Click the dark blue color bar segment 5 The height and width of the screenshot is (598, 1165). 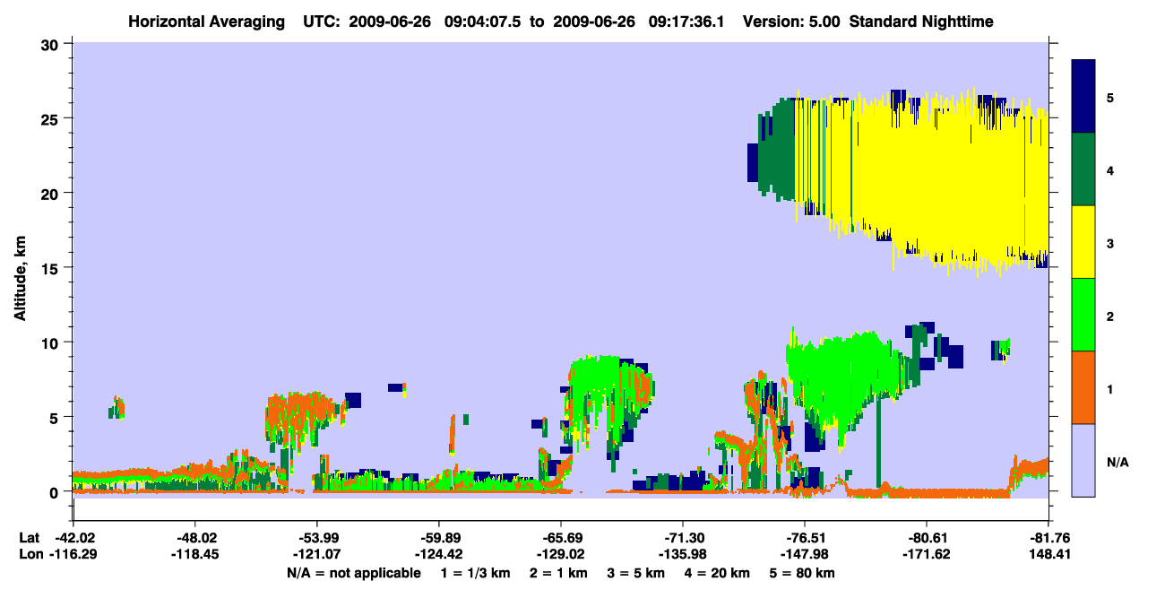point(1083,97)
